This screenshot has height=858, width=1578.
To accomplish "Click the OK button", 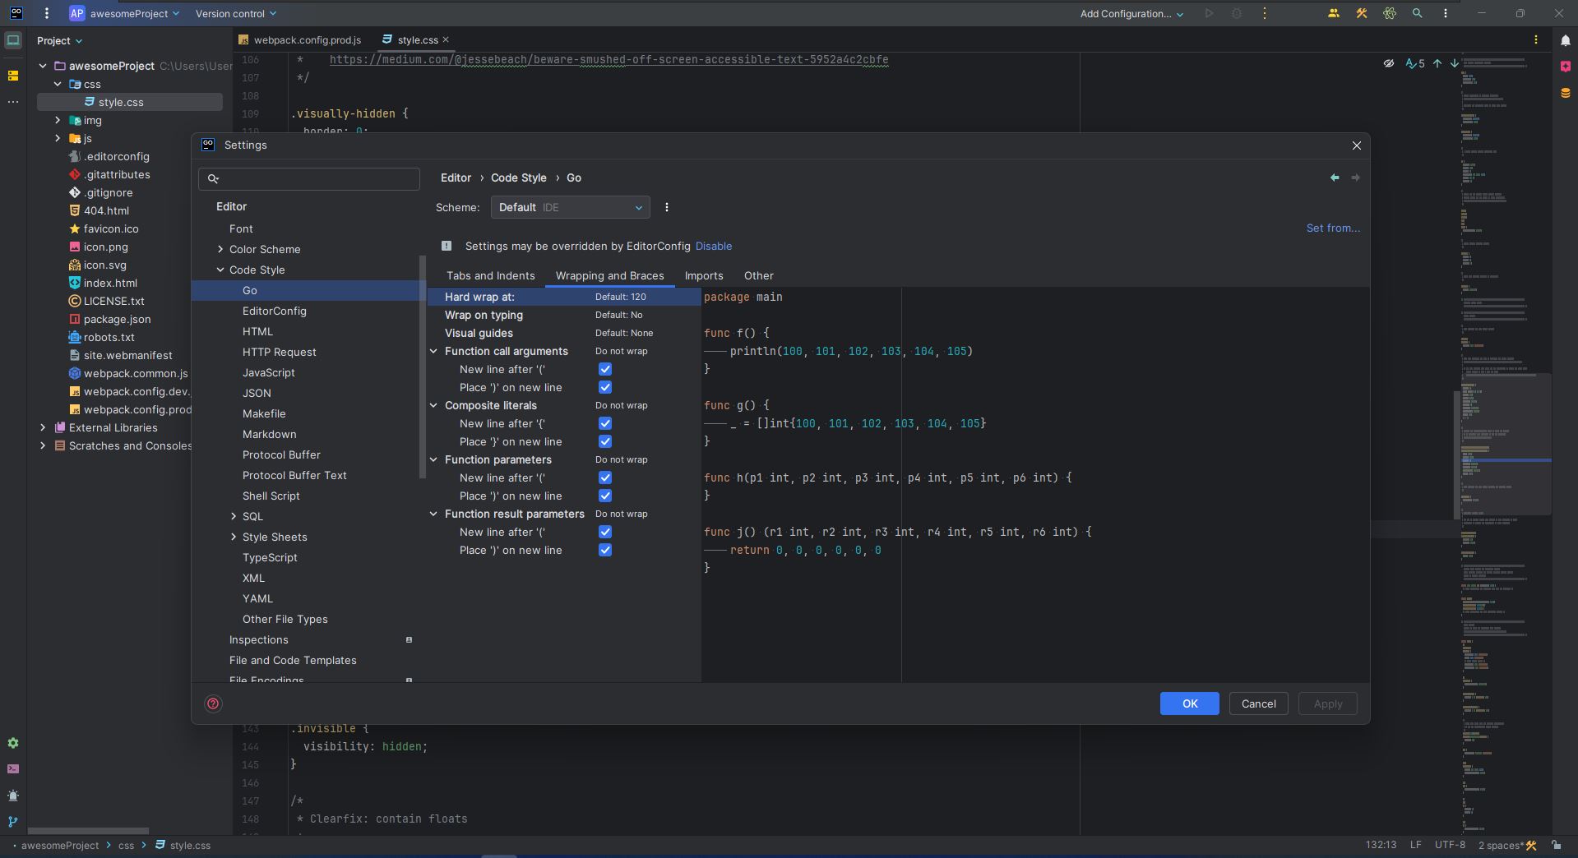I will pos(1189,703).
